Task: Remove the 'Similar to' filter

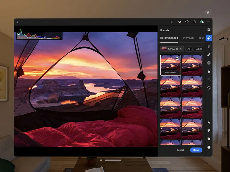Action: coord(180,49)
